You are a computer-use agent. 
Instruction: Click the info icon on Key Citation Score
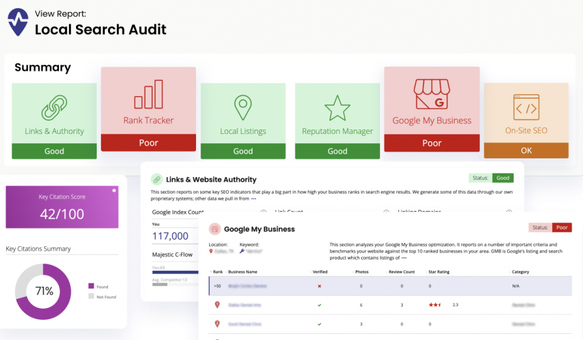point(114,190)
